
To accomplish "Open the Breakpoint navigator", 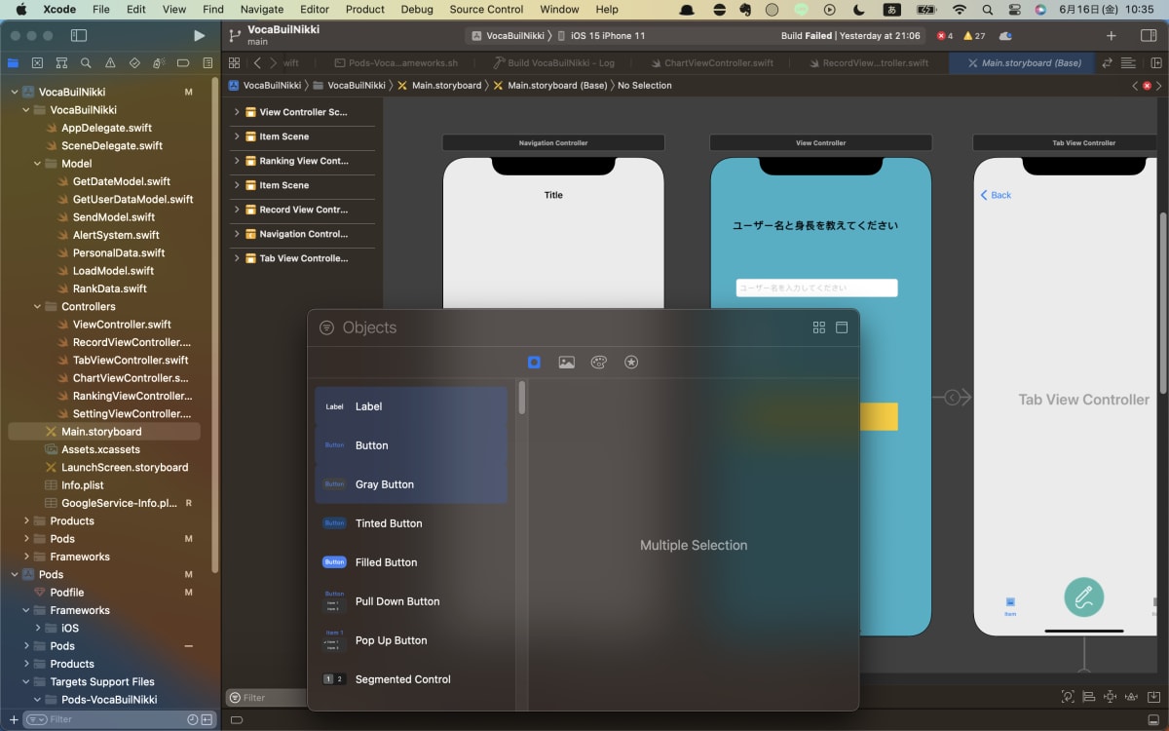I will coord(183,62).
